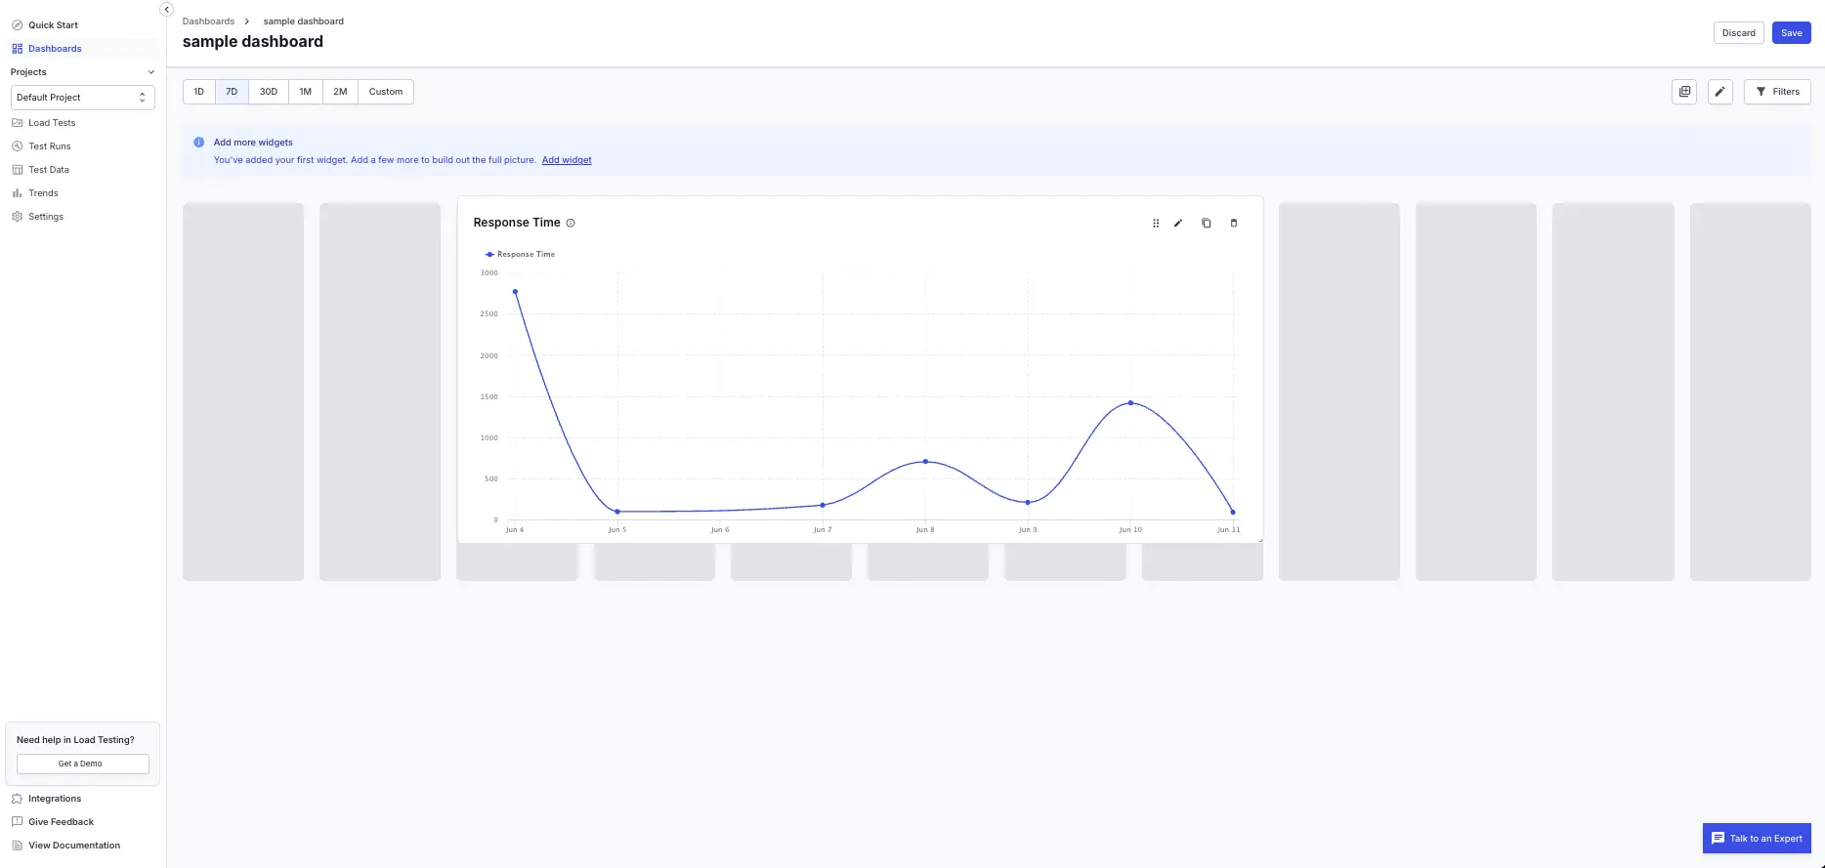
Task: Edit the Response Time widget with pencil icon
Action: point(1178,224)
